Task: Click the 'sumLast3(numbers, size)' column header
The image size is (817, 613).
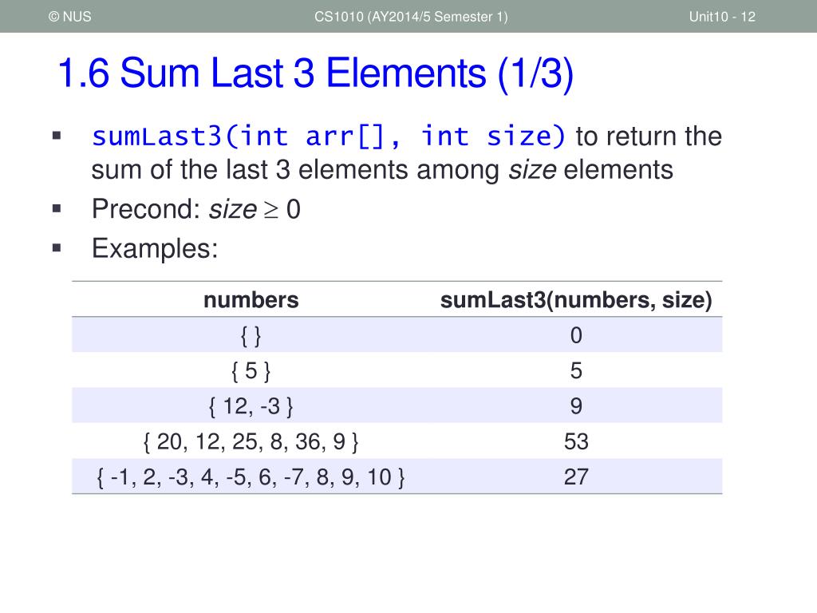Action: (576, 300)
